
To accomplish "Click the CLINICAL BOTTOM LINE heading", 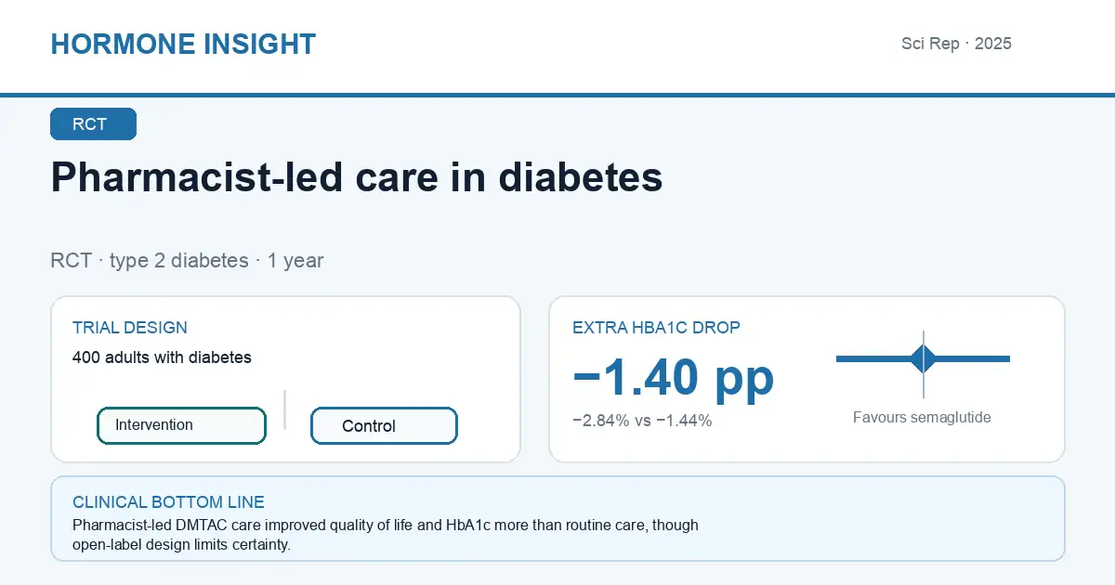I will 168,502.
